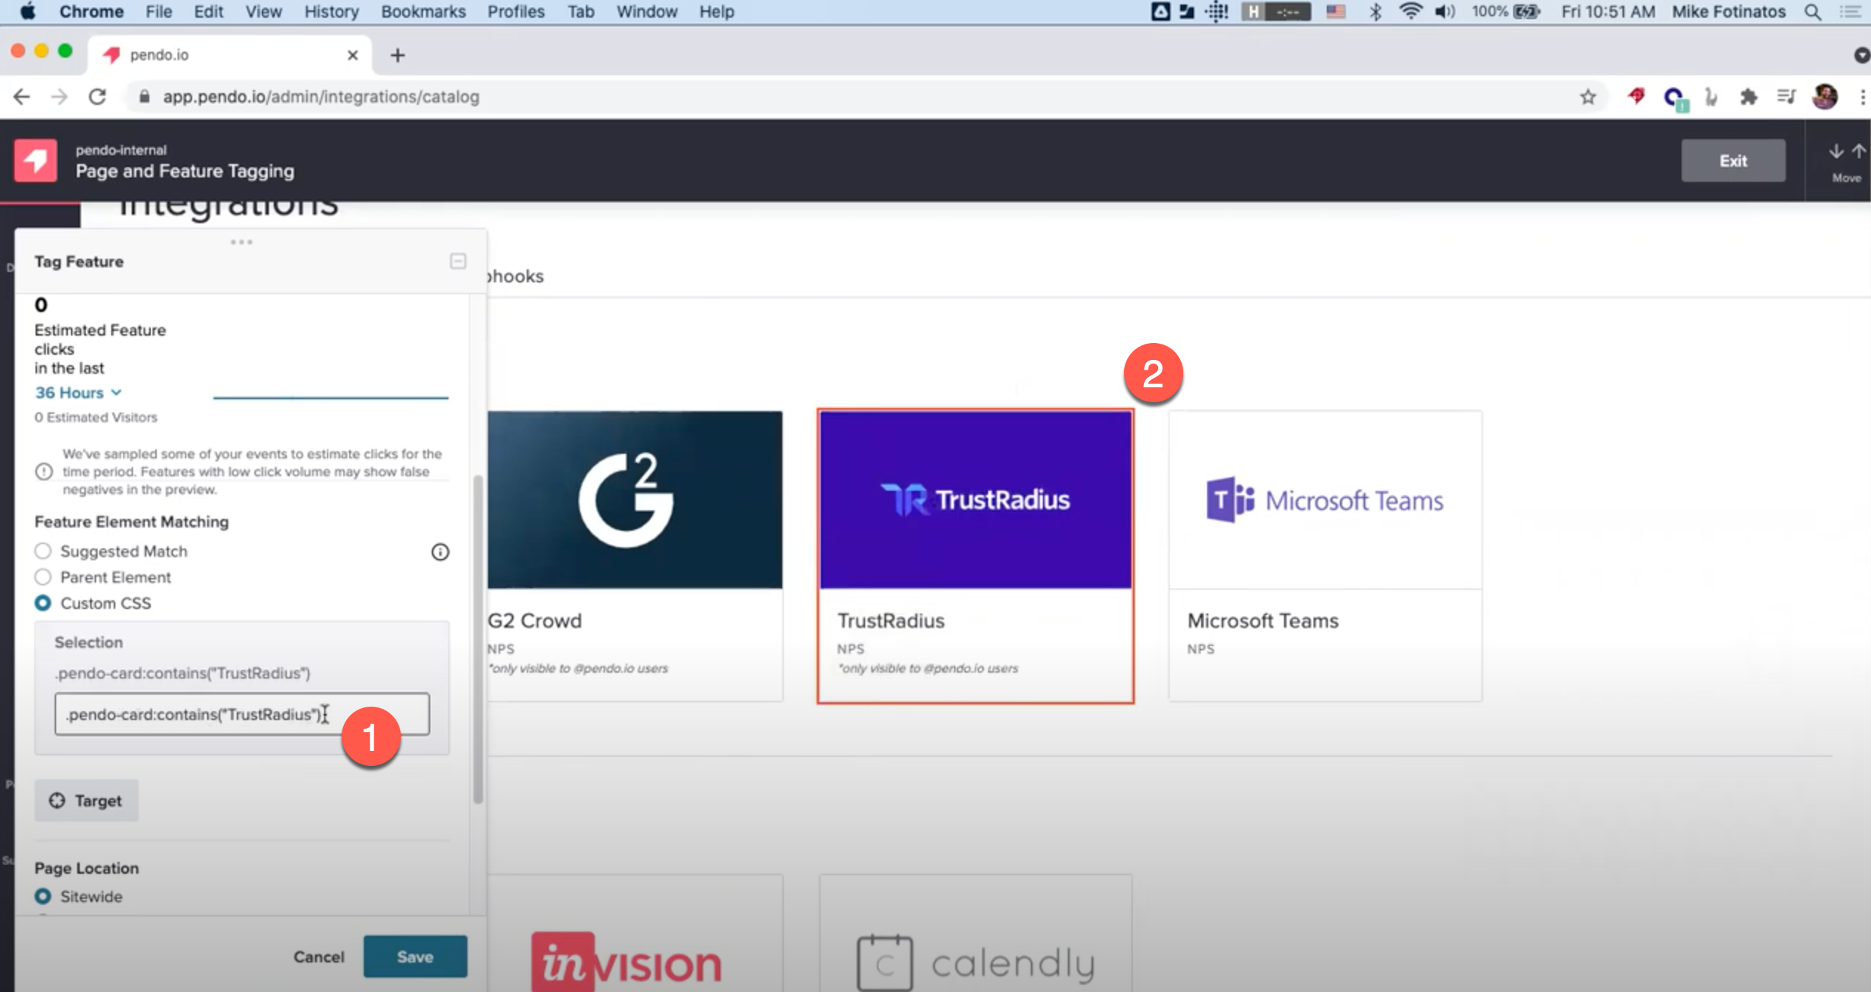Open the File menu
This screenshot has width=1871, height=992.
pyautogui.click(x=158, y=12)
